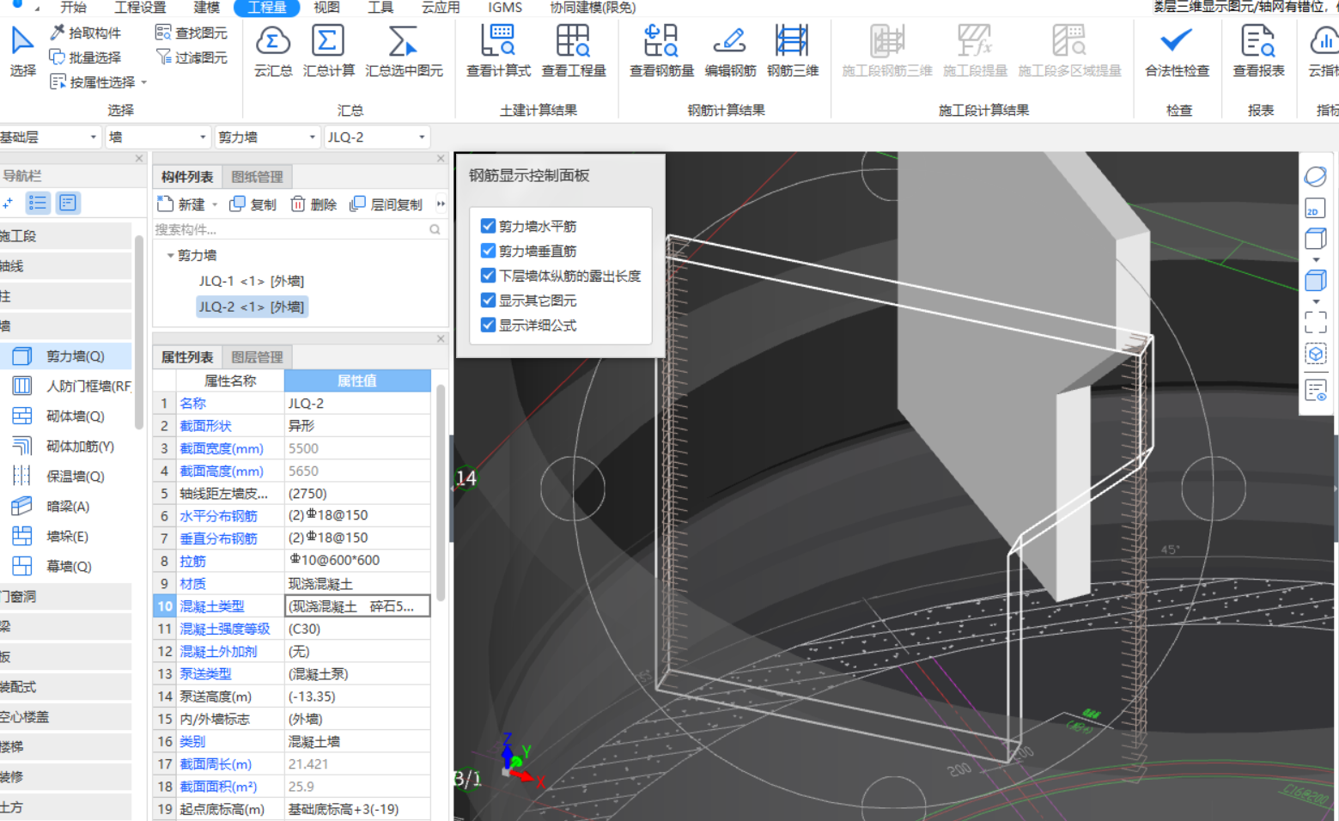Click the 拉筋 value cell
This screenshot has width=1339, height=821.
tap(357, 561)
